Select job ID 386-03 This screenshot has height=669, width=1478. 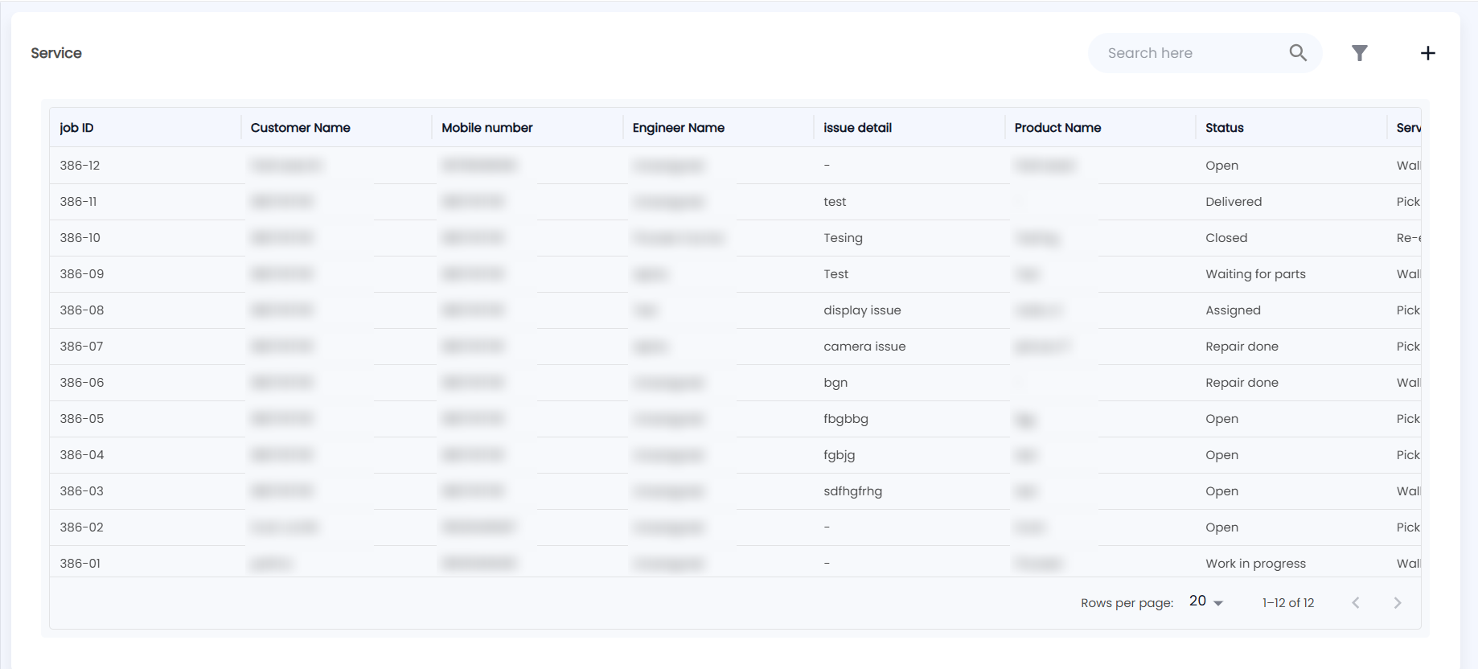click(x=81, y=491)
